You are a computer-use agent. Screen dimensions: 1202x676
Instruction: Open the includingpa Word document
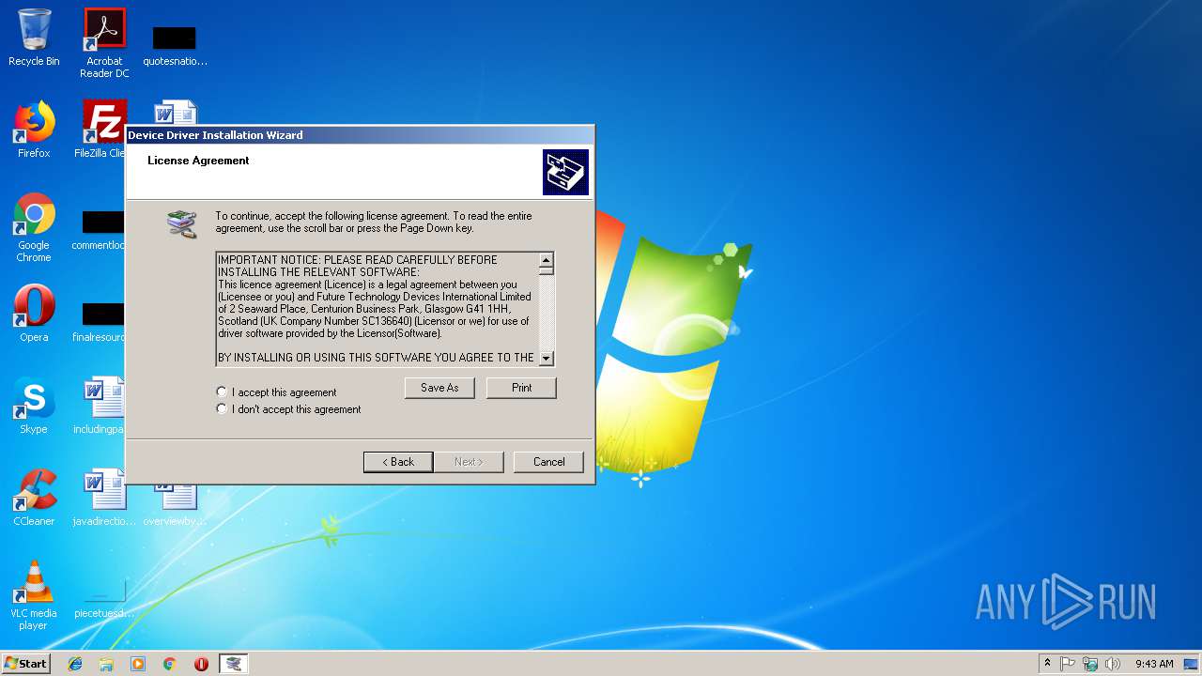point(101,406)
